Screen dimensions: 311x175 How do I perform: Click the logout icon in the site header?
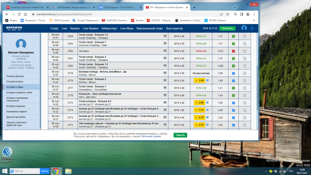[253, 28]
